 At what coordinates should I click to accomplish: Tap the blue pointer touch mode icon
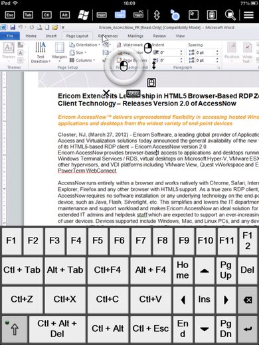[x=175, y=15]
